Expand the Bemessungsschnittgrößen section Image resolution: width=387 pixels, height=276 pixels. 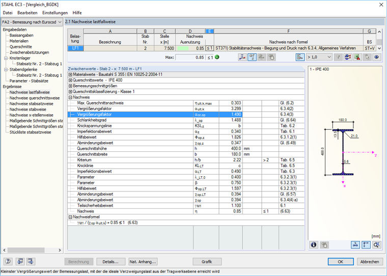pos(70,86)
